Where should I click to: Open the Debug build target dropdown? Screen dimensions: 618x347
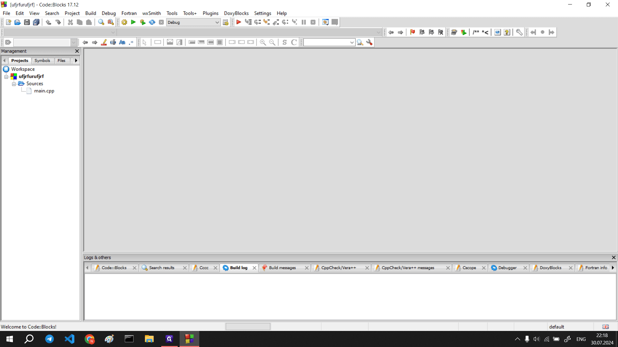(x=217, y=22)
